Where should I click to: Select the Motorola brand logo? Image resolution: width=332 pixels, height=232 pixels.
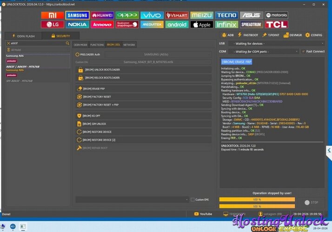tap(276, 15)
